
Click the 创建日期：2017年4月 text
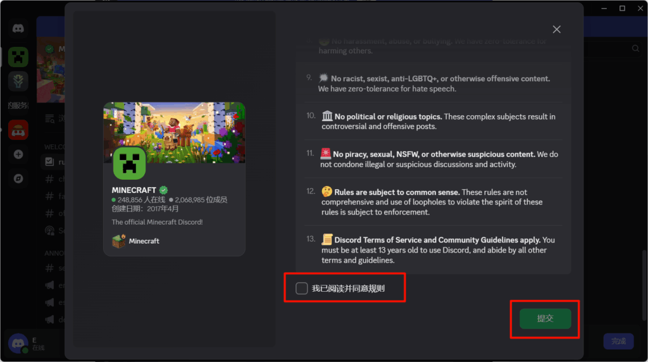145,209
